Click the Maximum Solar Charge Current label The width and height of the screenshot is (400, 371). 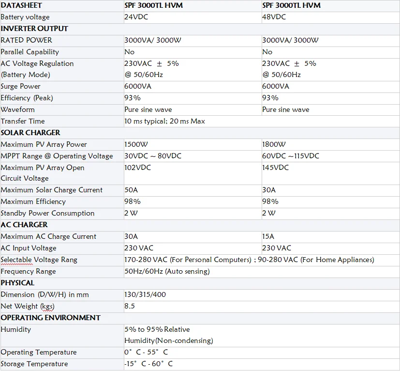[x=52, y=190]
